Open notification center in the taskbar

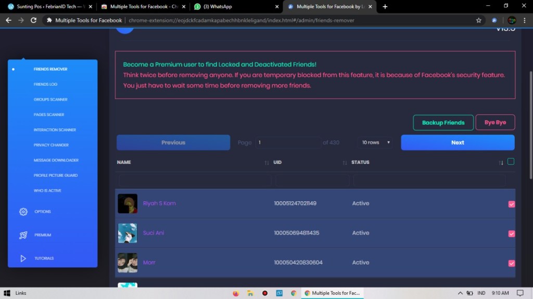pos(520,293)
